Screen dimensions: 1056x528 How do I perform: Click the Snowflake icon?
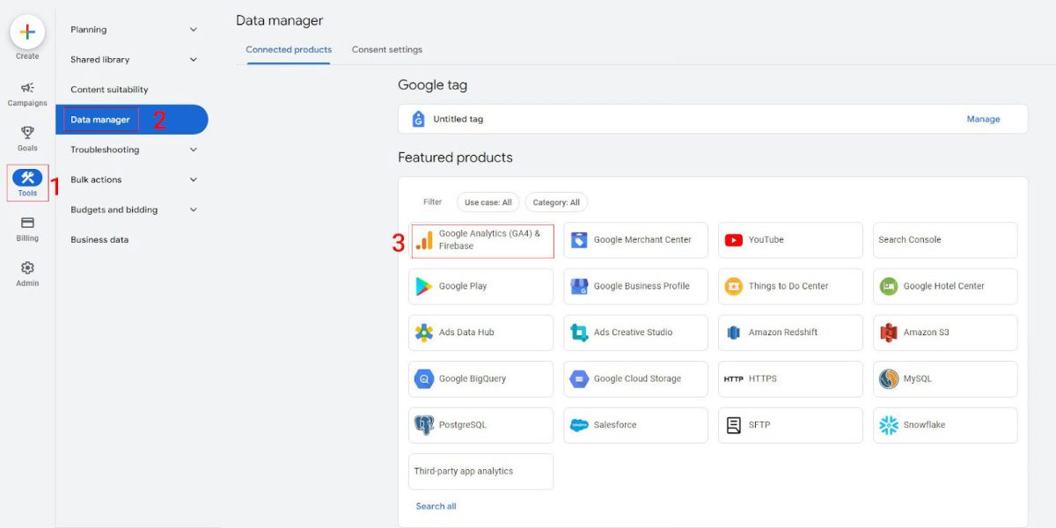pos(889,425)
